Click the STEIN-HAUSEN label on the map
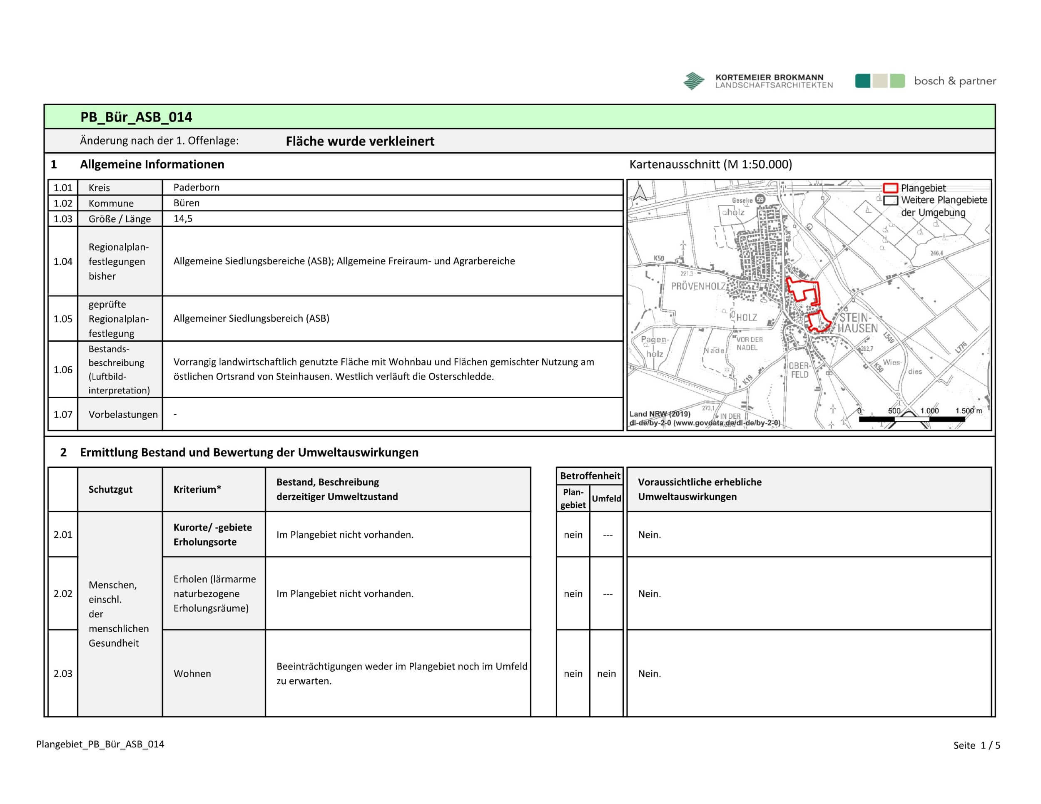Screen dimensions: 1041x804 pyautogui.click(x=857, y=323)
